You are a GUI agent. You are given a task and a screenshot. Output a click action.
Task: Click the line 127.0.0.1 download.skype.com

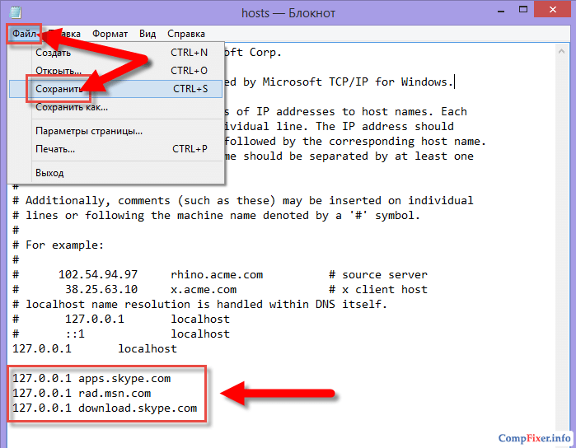(105, 408)
